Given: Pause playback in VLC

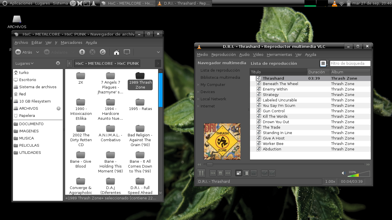Looking at the screenshot, I should 201,173.
